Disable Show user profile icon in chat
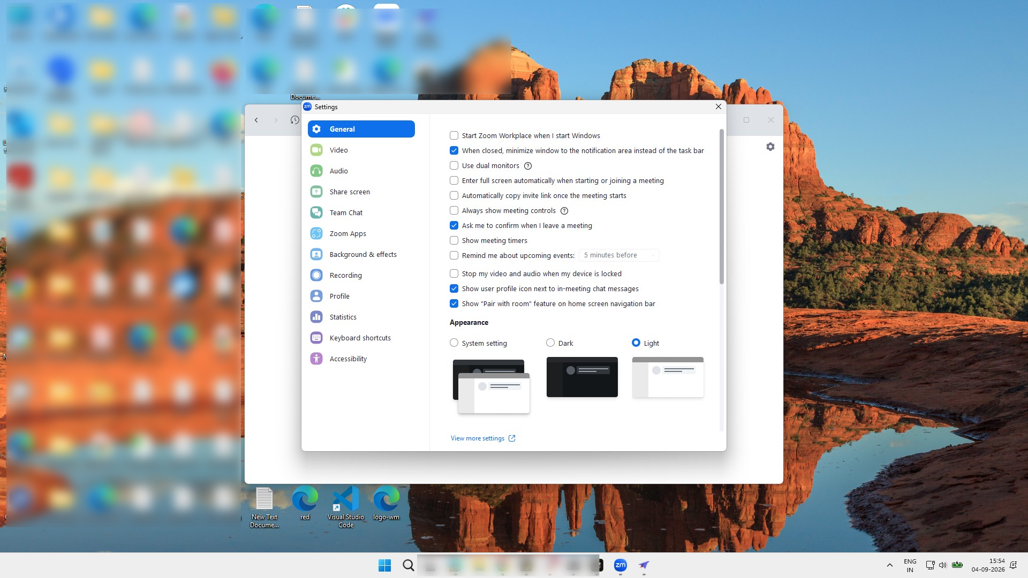 click(454, 288)
